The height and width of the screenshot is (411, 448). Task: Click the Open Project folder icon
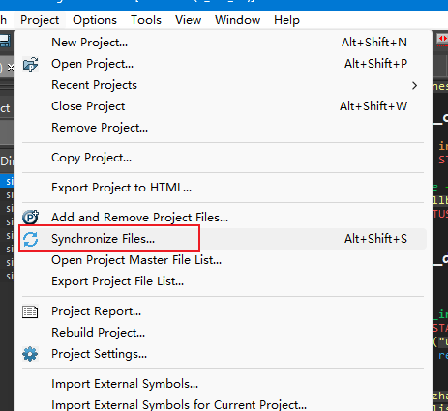click(x=31, y=64)
